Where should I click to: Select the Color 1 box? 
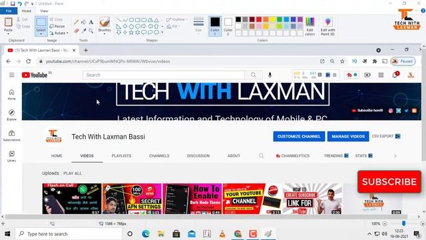(x=215, y=26)
